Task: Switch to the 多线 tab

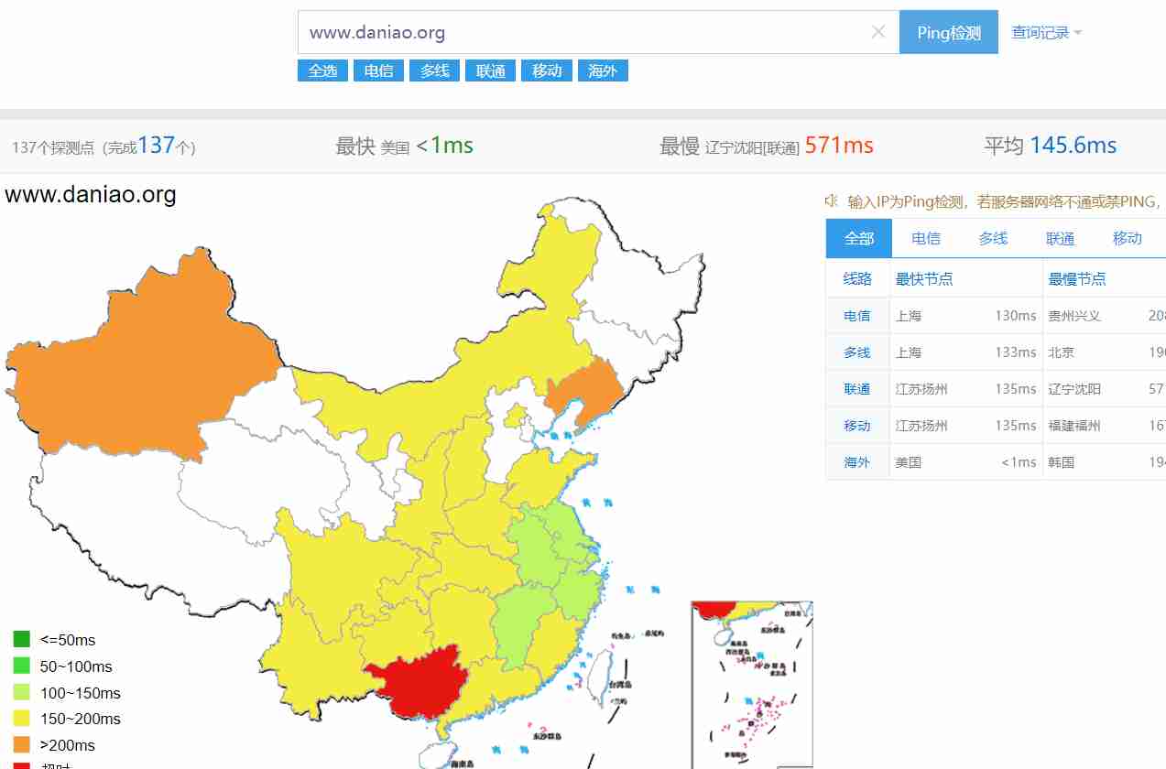Action: [993, 238]
